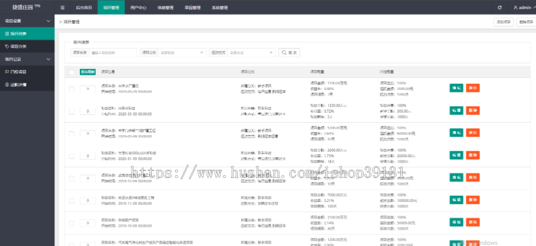Tick the select-all checkbox in table header
Viewport: 536px width, 246px height.
coord(71,72)
